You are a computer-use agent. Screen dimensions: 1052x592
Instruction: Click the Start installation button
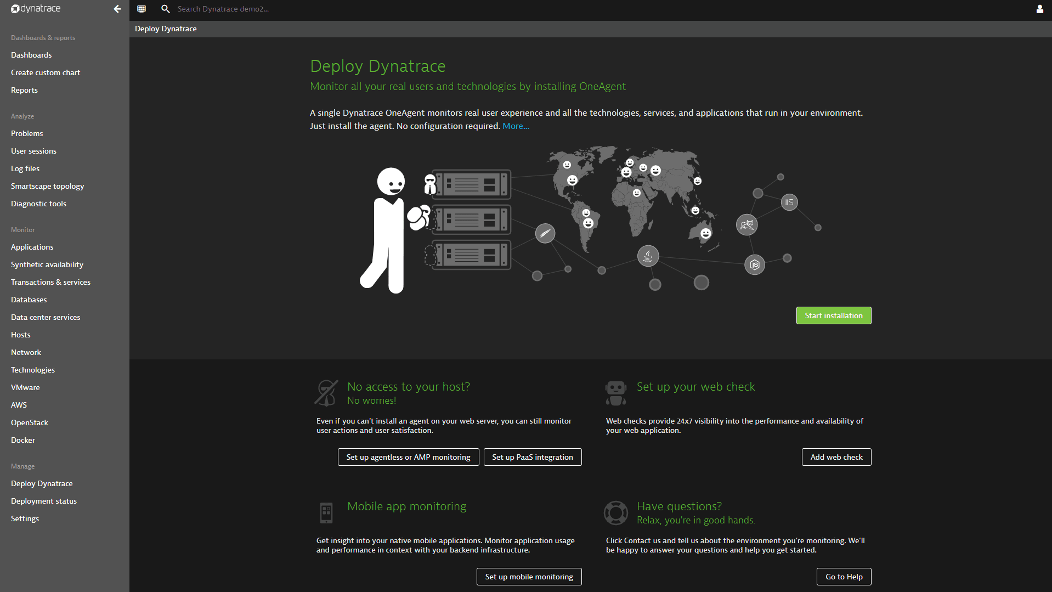833,315
